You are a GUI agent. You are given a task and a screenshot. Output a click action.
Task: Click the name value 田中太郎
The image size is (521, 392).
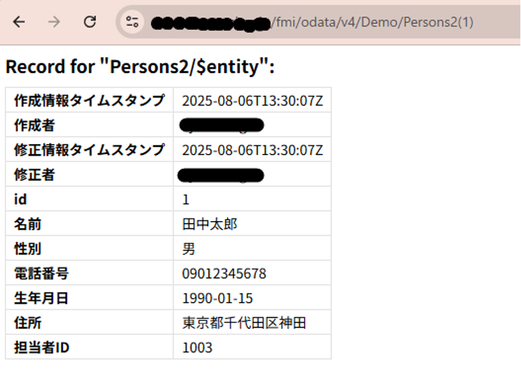pyautogui.click(x=209, y=224)
